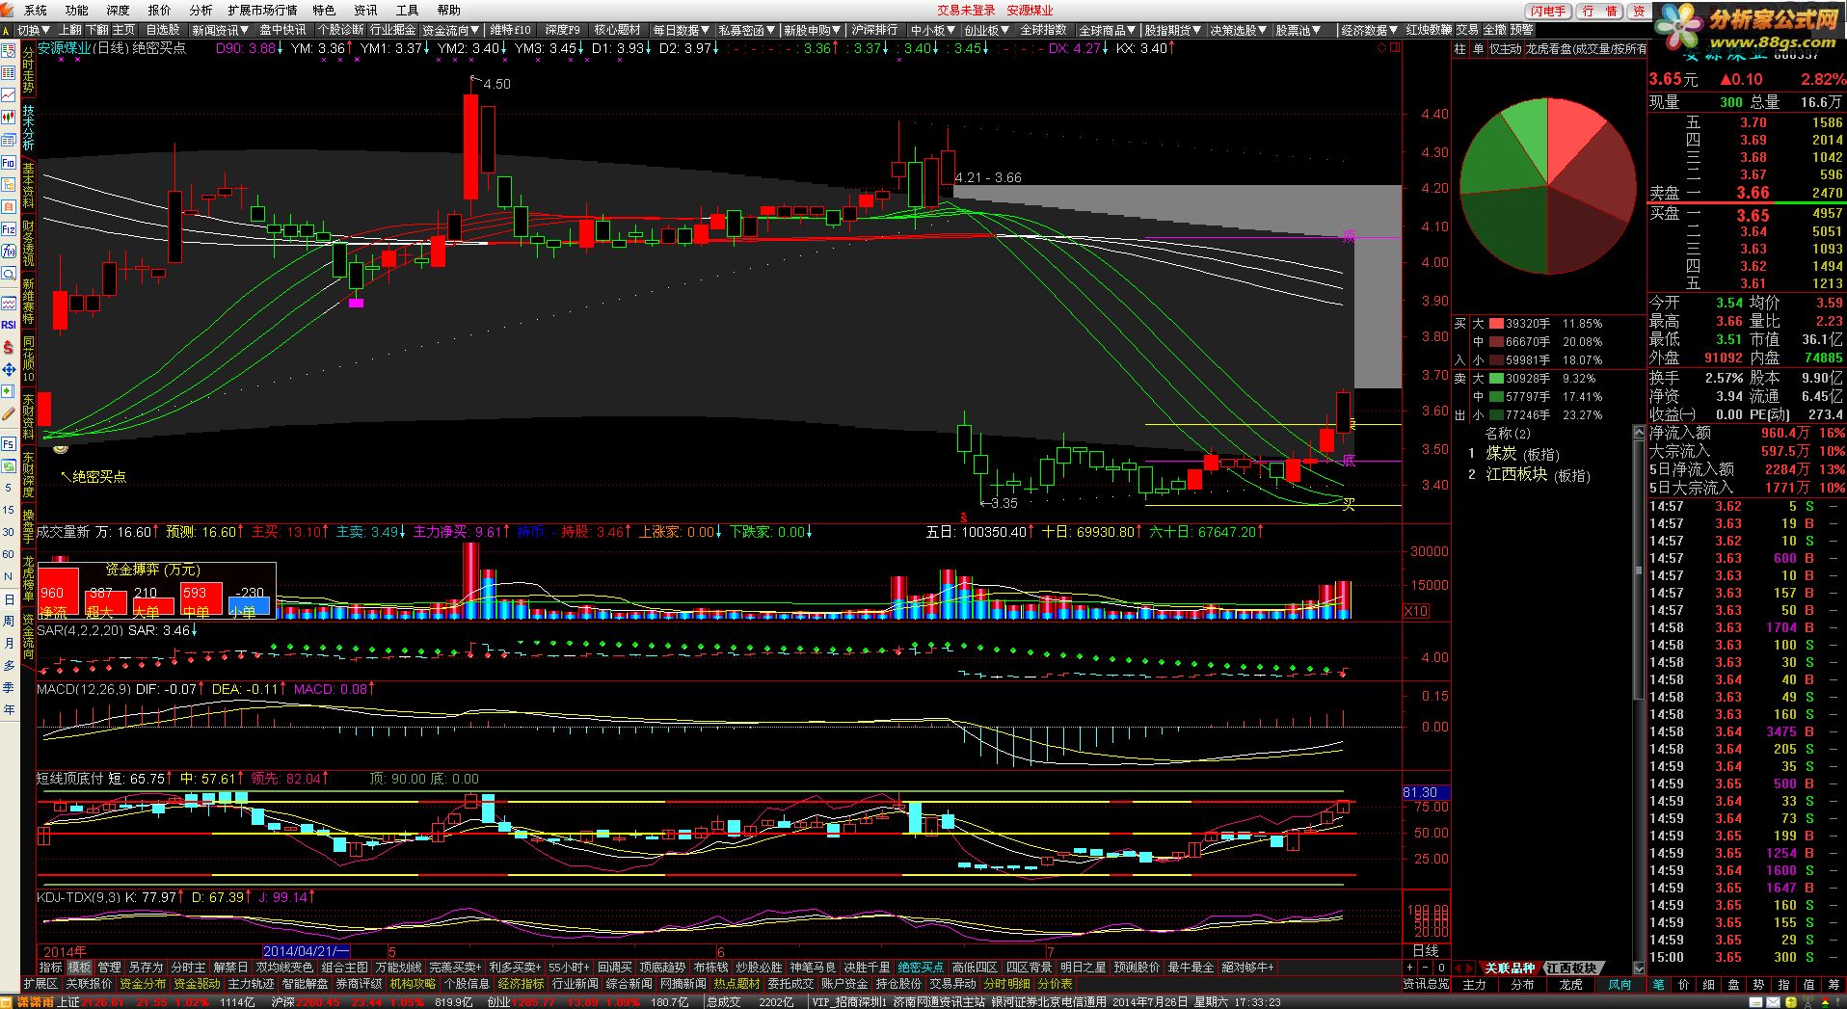Select the 季 quarterly period in sidebar
Screen dimensions: 1847x1009
coord(9,687)
